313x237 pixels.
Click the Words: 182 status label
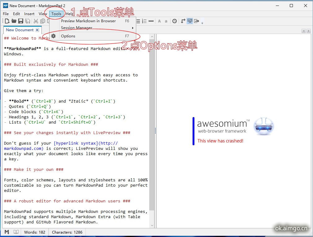click(x=35, y=232)
